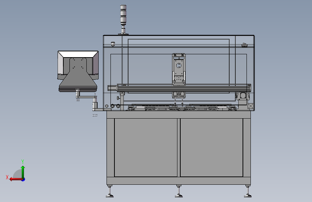This screenshot has height=202, width=312.
Task: Select the left cabinet door panel
Action: click(146, 147)
